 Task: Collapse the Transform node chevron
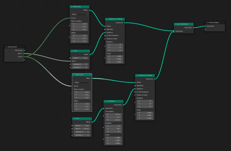point(106,101)
